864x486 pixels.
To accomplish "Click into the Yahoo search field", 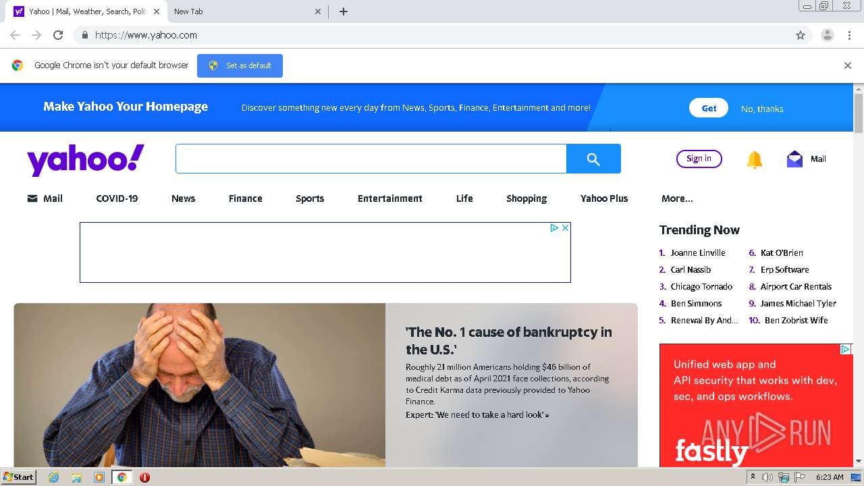I will coord(371,159).
